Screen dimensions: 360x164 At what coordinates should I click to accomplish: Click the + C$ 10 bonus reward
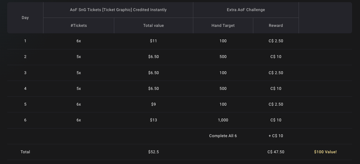(276, 136)
